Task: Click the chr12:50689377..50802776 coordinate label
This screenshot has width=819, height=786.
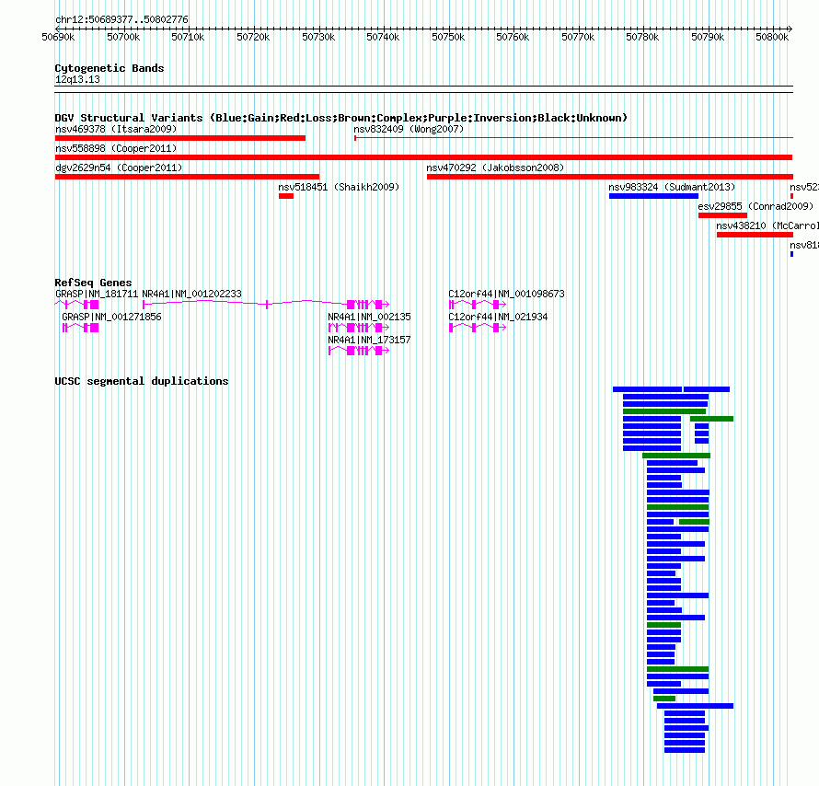Action: (121, 19)
